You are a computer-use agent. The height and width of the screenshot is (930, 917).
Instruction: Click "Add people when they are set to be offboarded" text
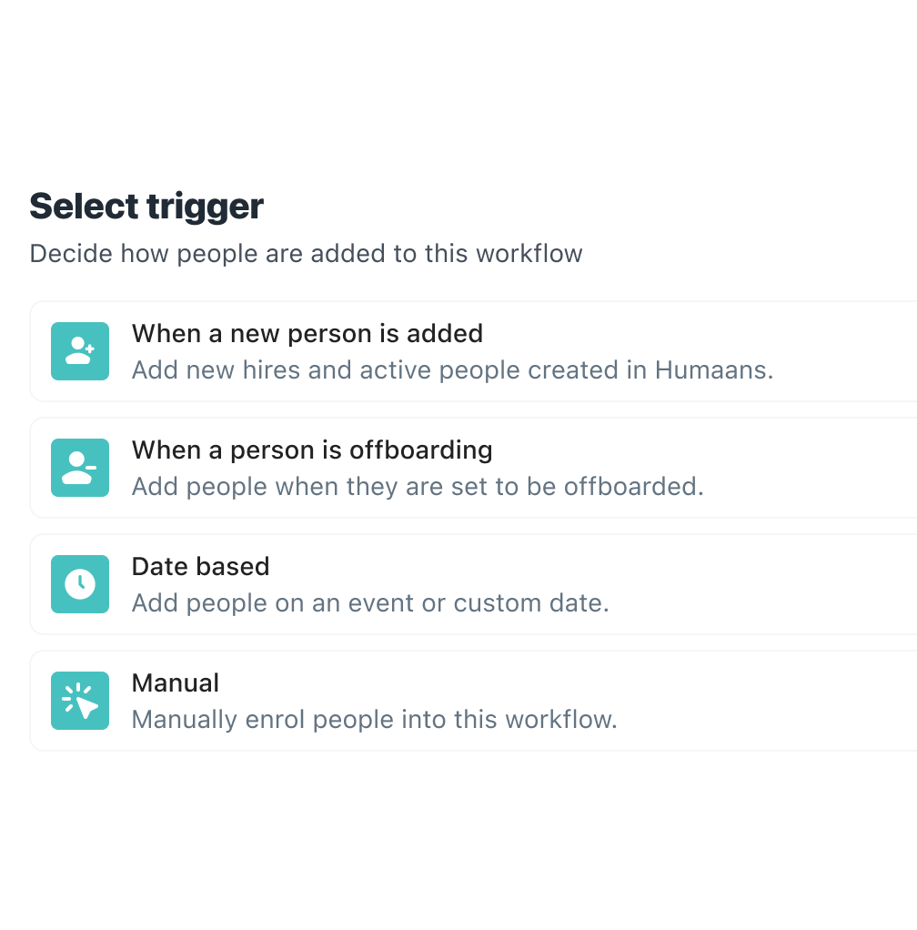coord(418,487)
